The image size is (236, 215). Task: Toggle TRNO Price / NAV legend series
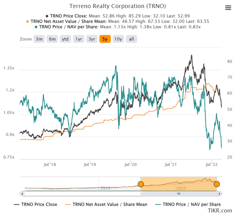tap(192, 204)
